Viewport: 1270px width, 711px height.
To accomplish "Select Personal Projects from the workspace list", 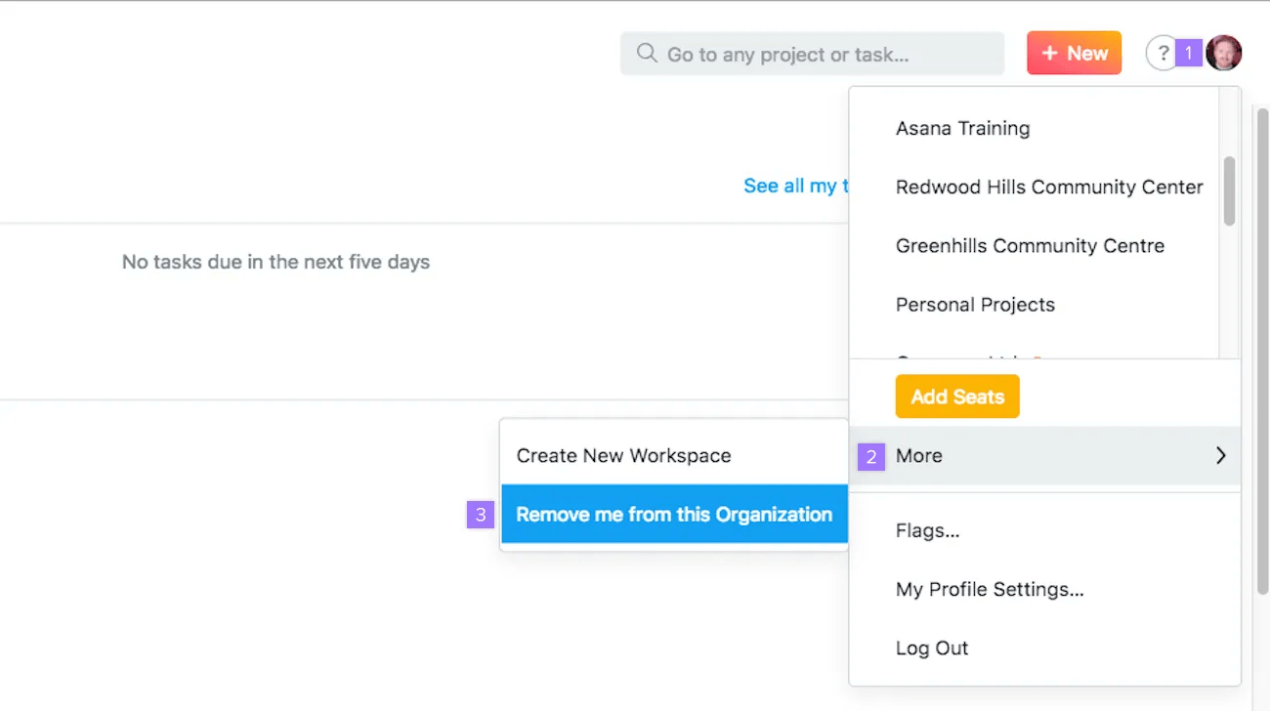I will pyautogui.click(x=975, y=305).
